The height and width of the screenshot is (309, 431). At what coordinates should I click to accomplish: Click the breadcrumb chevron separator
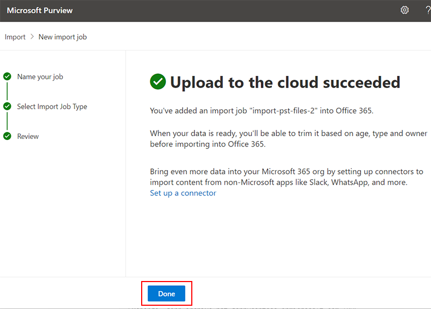tap(32, 37)
